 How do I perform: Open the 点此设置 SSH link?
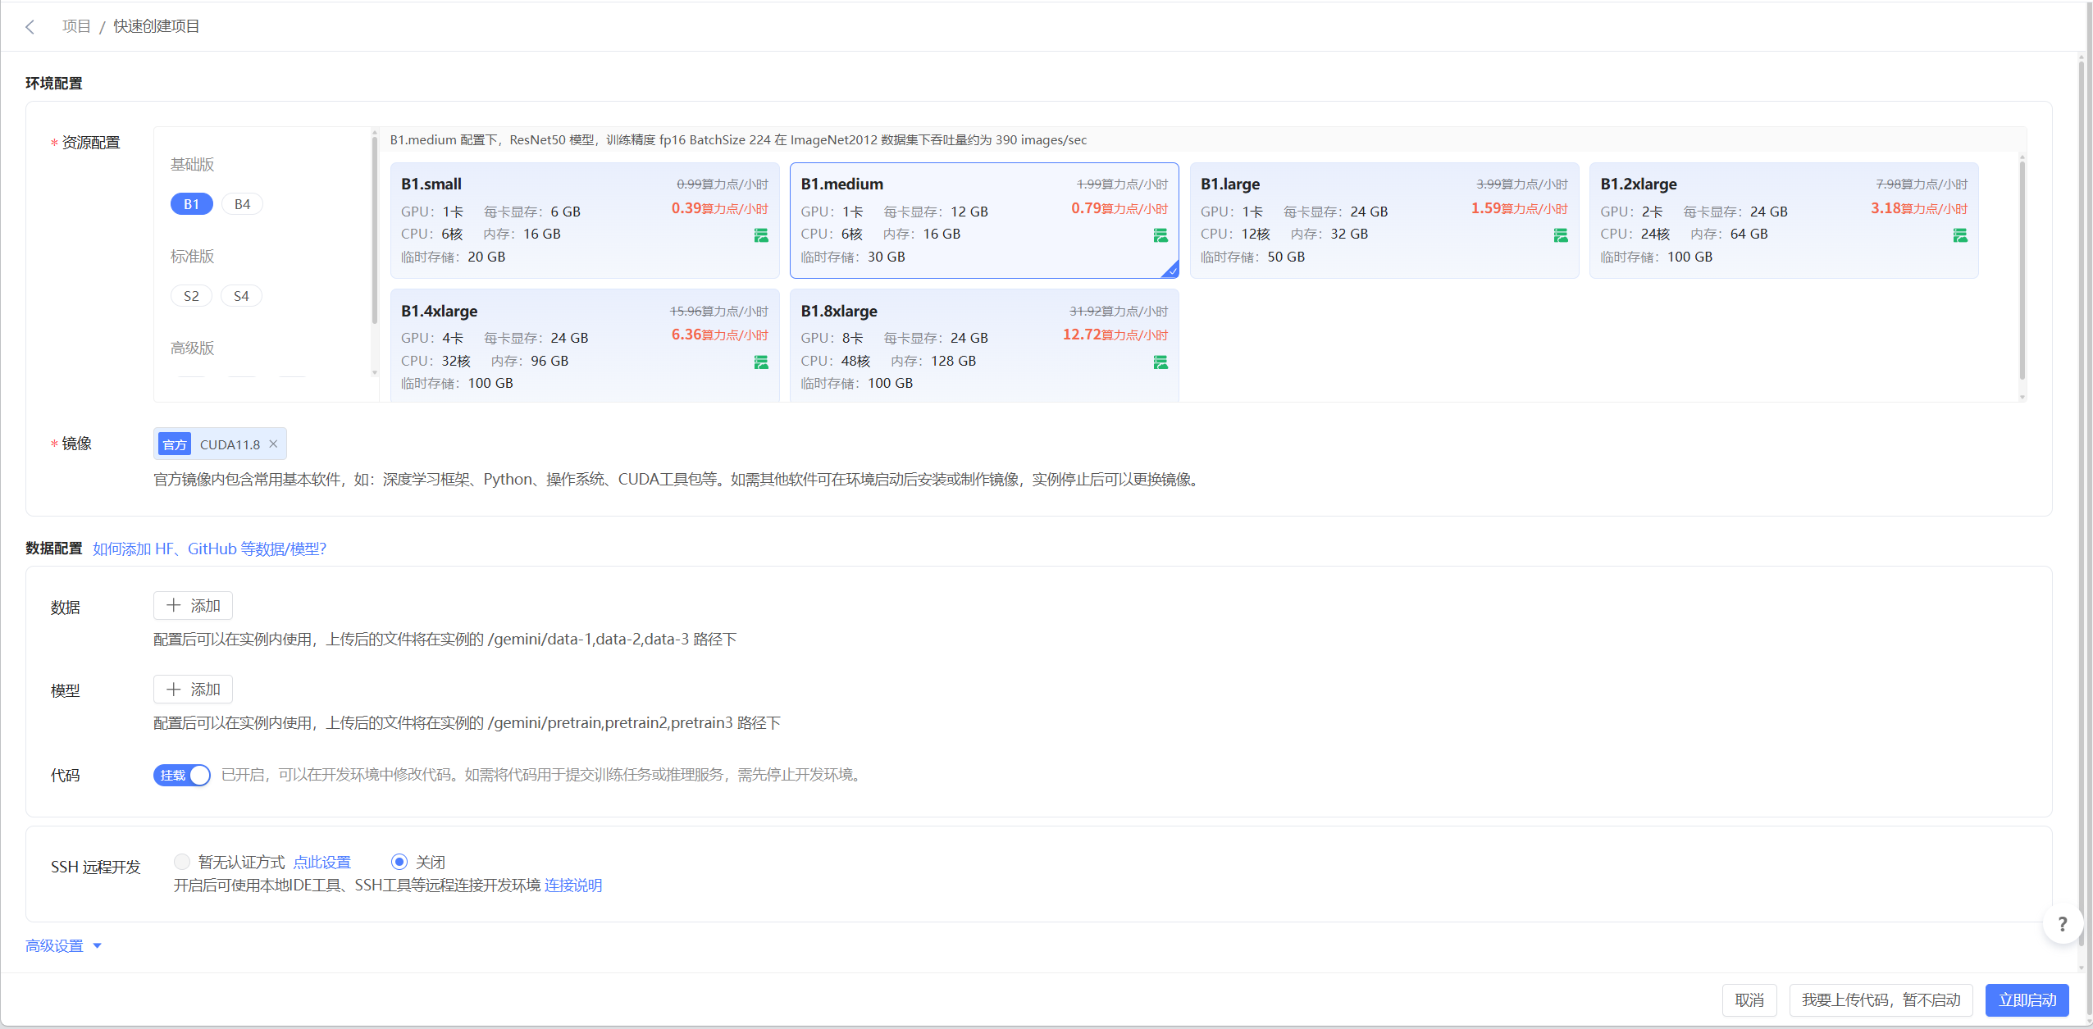coord(322,863)
